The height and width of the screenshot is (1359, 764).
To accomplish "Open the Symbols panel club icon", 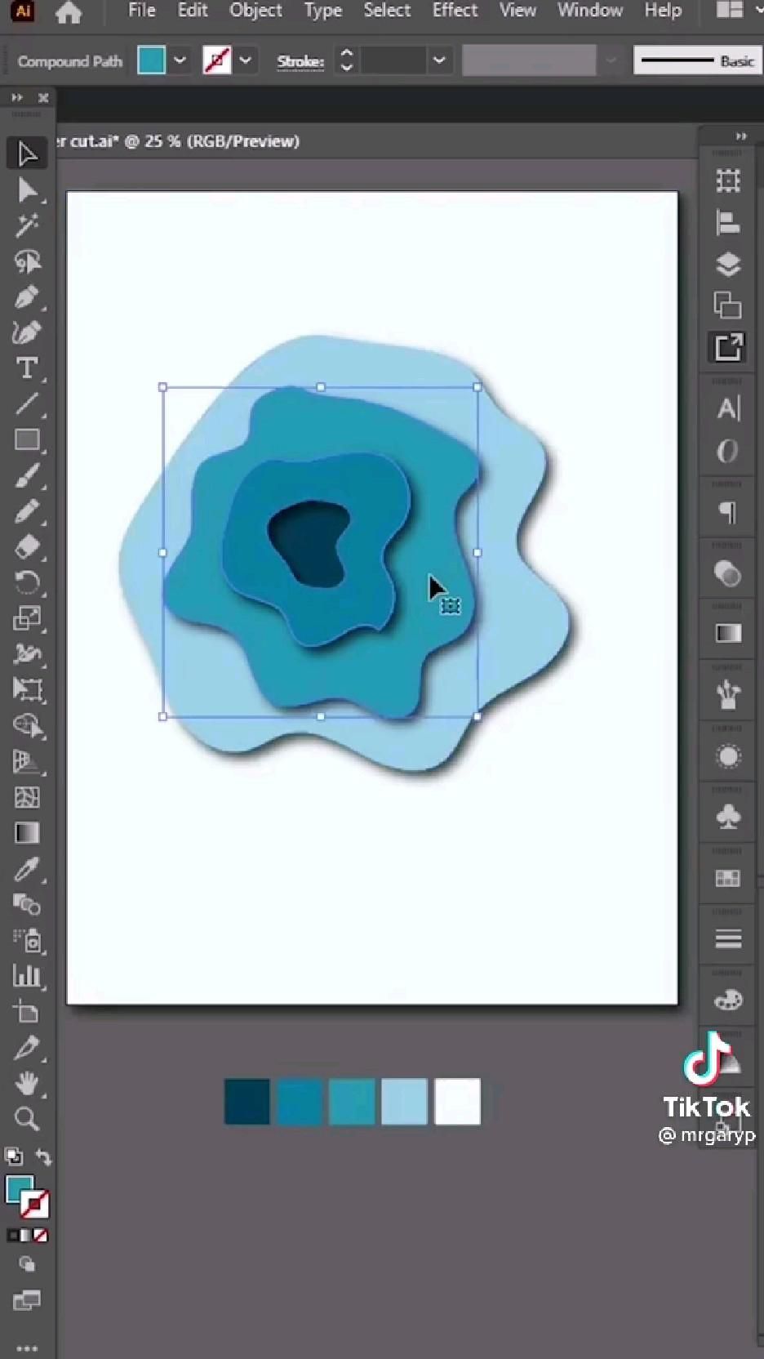I will click(728, 817).
